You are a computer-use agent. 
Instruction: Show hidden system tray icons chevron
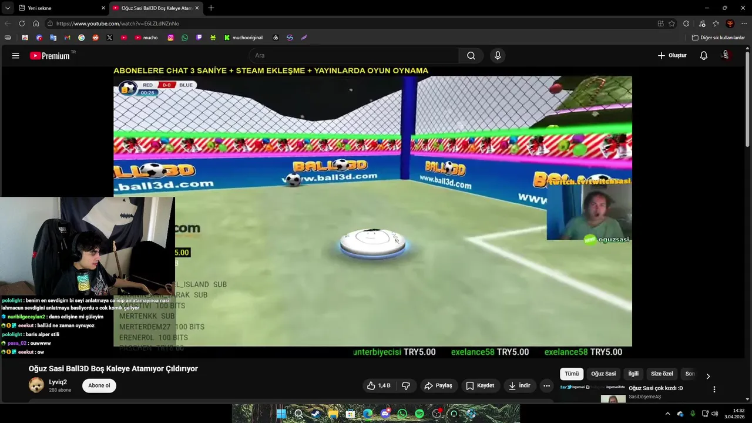coord(667,414)
